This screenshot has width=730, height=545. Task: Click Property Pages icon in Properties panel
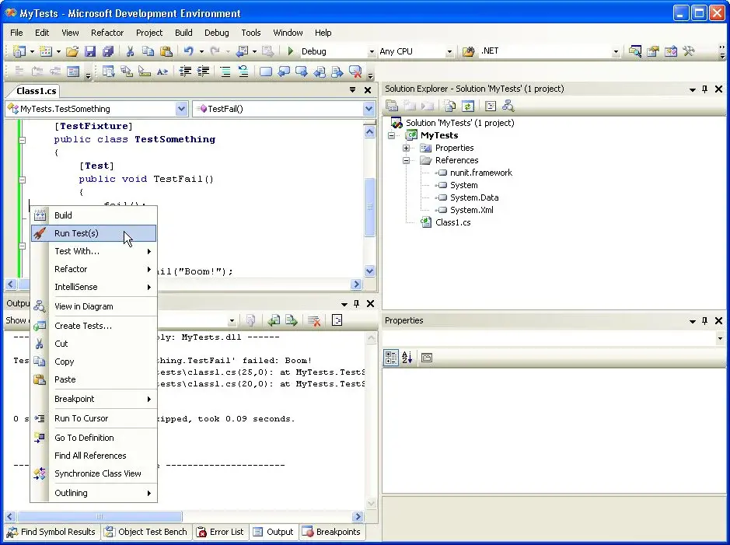coord(427,358)
